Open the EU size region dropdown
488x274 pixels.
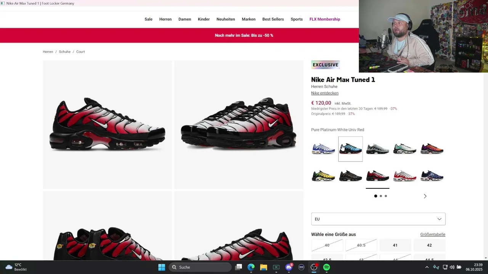point(378,219)
